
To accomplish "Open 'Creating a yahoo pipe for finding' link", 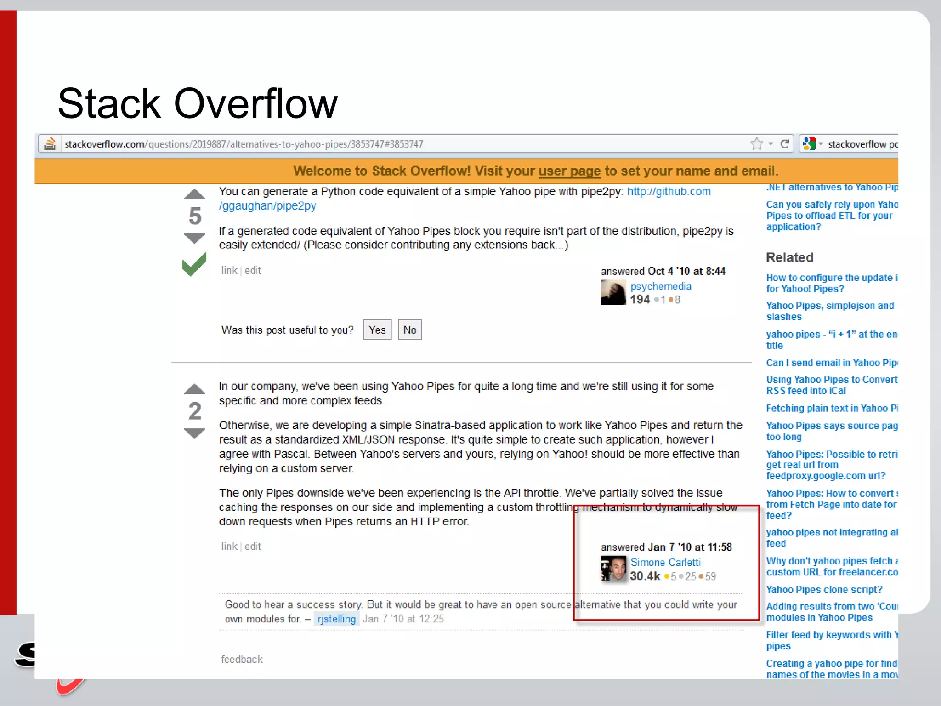I will [x=832, y=669].
